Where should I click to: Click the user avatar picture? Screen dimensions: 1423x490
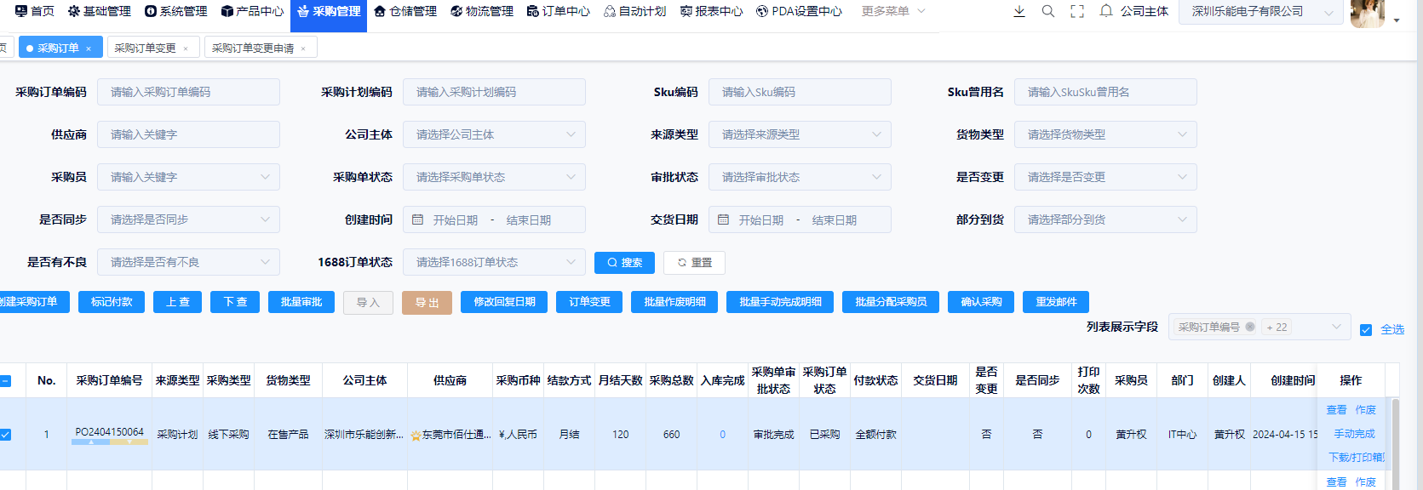[1368, 13]
